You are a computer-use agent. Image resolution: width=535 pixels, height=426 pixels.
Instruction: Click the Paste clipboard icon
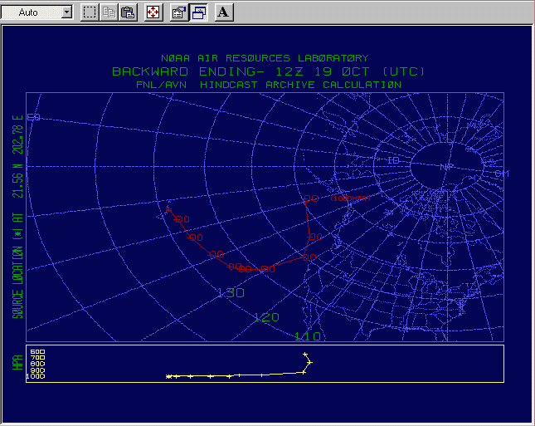point(128,12)
